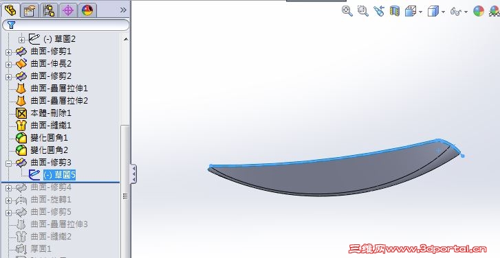Expand the suppressed 曲面-旋轉1 node

pos(9,201)
